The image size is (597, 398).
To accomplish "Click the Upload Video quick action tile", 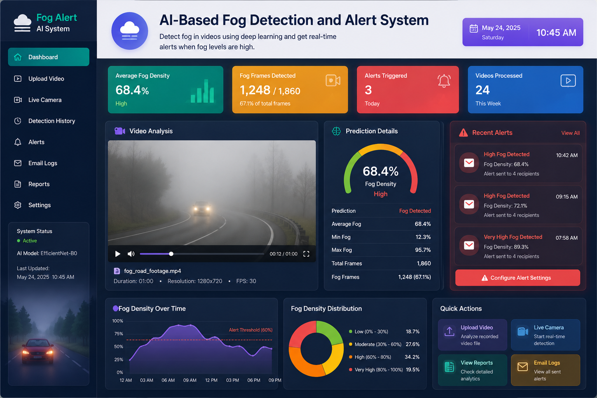I will tap(472, 335).
